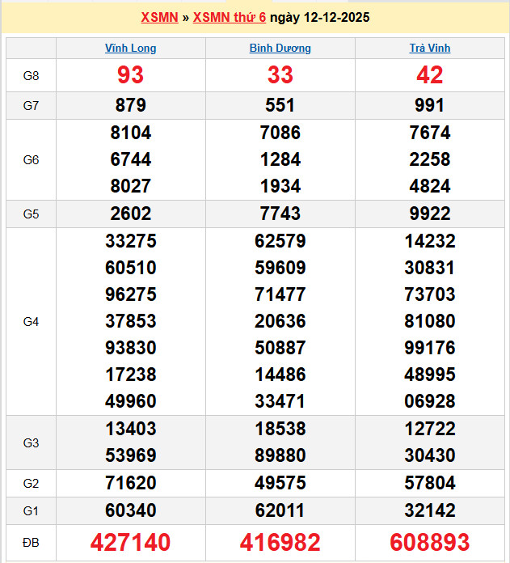This screenshot has height=563, width=510.
Task: Open Vĩnh Long province link
Action: click(x=130, y=48)
